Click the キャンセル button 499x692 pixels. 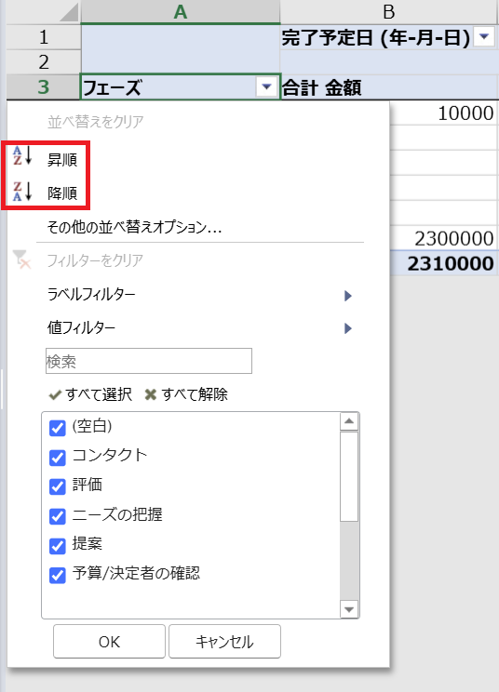pos(224,641)
